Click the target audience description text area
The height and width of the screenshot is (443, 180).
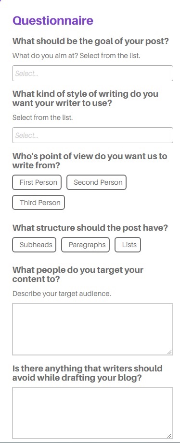tap(92, 329)
